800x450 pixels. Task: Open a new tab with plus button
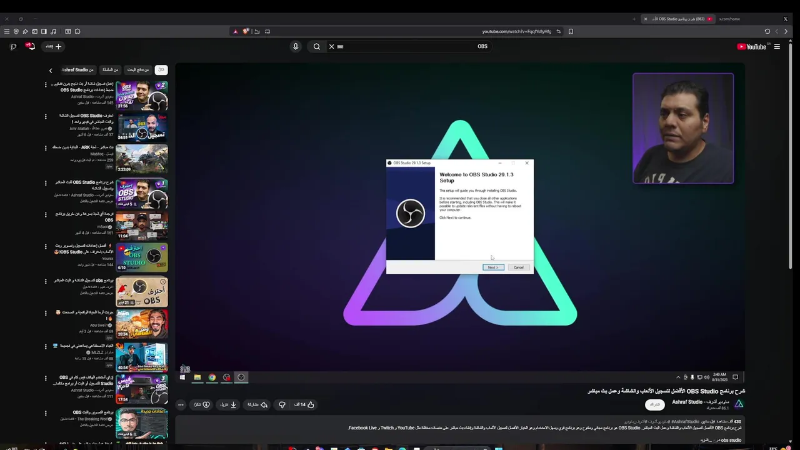pyautogui.click(x=634, y=19)
